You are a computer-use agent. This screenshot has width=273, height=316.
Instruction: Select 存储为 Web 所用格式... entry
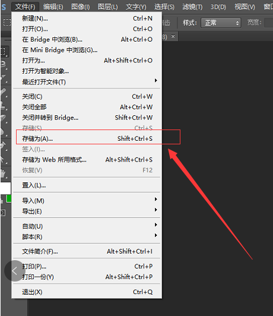pos(87,160)
